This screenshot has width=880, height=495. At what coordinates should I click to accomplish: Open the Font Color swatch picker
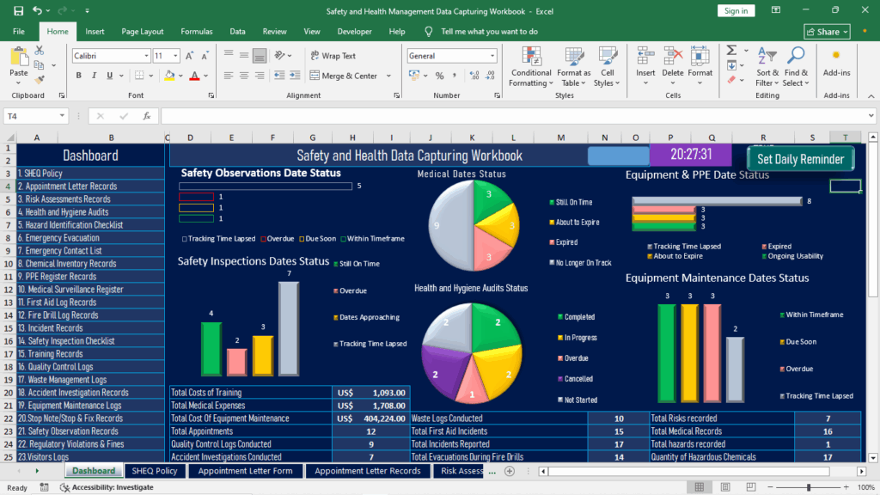[x=204, y=77]
